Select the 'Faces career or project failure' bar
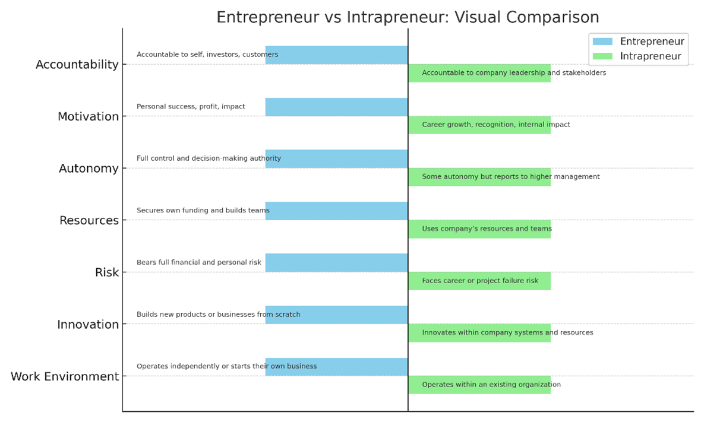Image resolution: width=704 pixels, height=422 pixels. 479,281
